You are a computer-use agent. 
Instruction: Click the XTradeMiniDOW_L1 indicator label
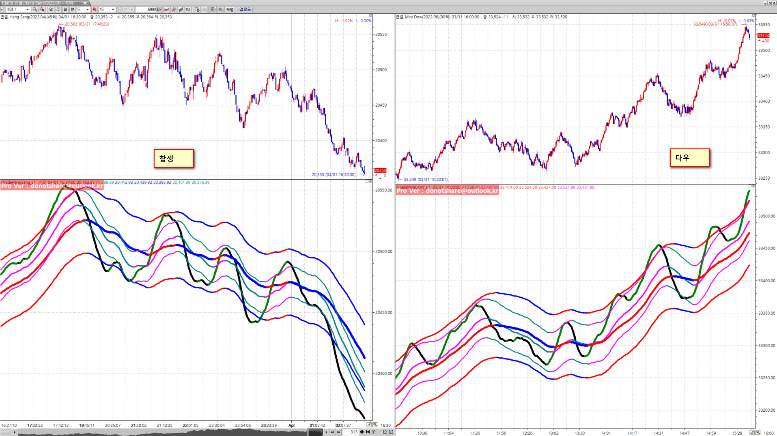[x=413, y=187]
